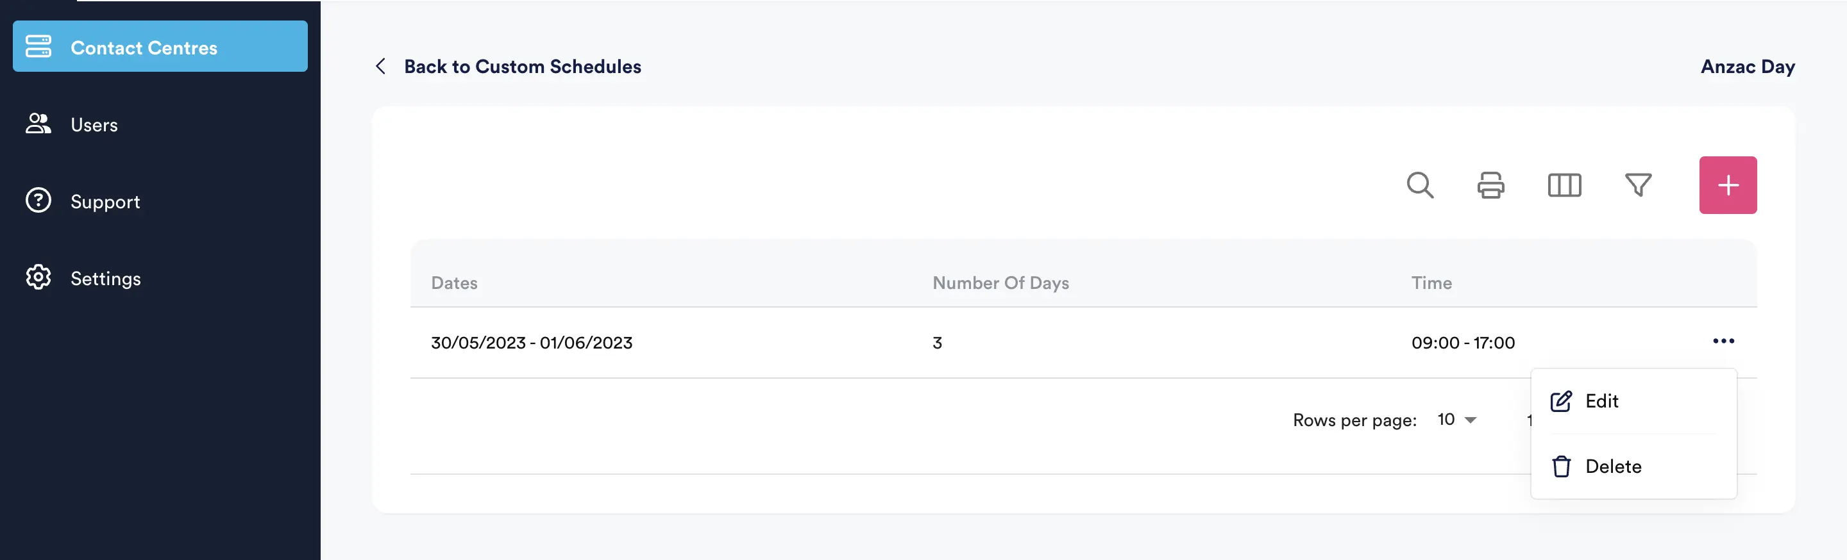Select Delete from the context menu

1614,467
